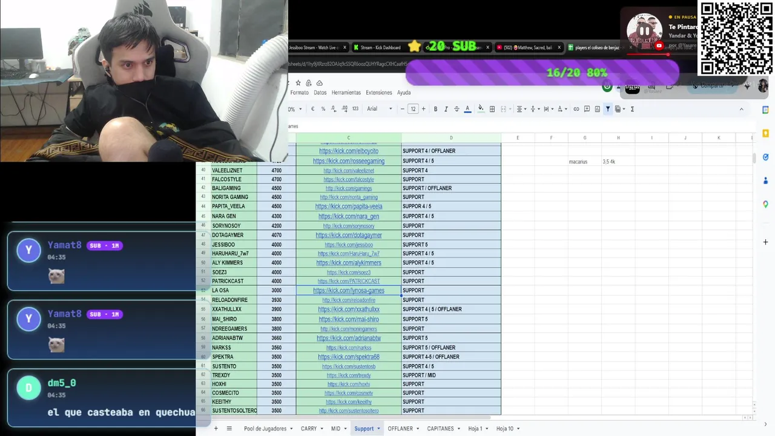Image resolution: width=775 pixels, height=436 pixels.
Task: Switch to the CAPITANES sheet tab
Action: pos(440,429)
